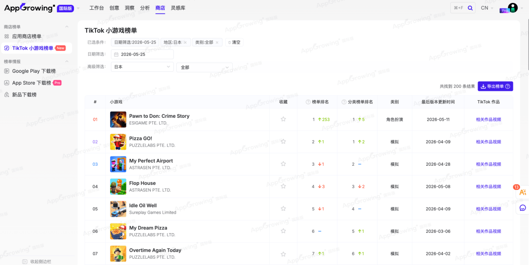Screen dimensions: 529x265
Task: Favorite Idle Oil Well with the star
Action: coord(284,209)
